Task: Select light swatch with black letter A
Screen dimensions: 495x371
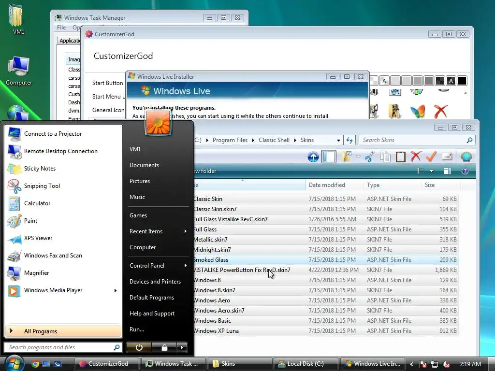Action: (384, 81)
